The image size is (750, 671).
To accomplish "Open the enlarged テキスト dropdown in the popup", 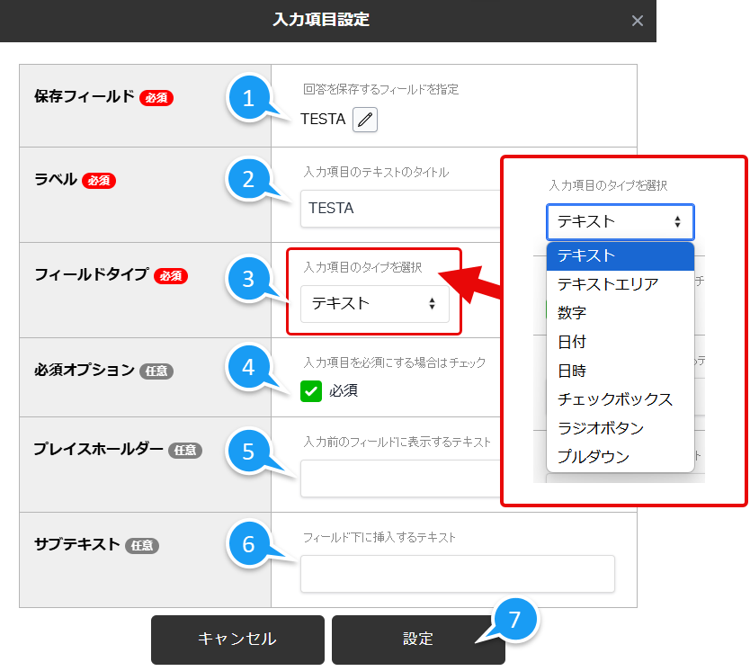I will click(620, 221).
